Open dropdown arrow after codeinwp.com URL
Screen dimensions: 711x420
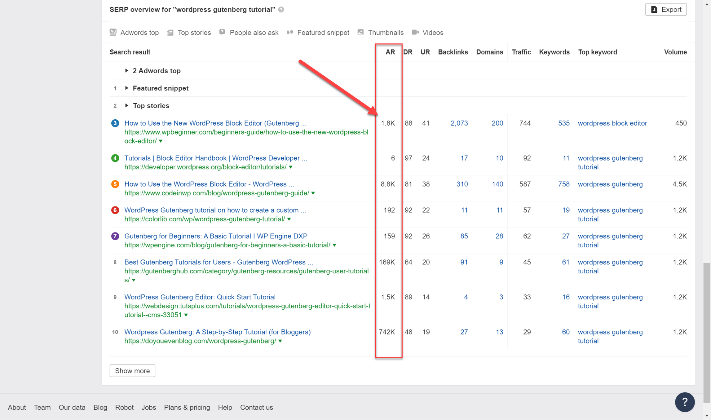point(313,193)
